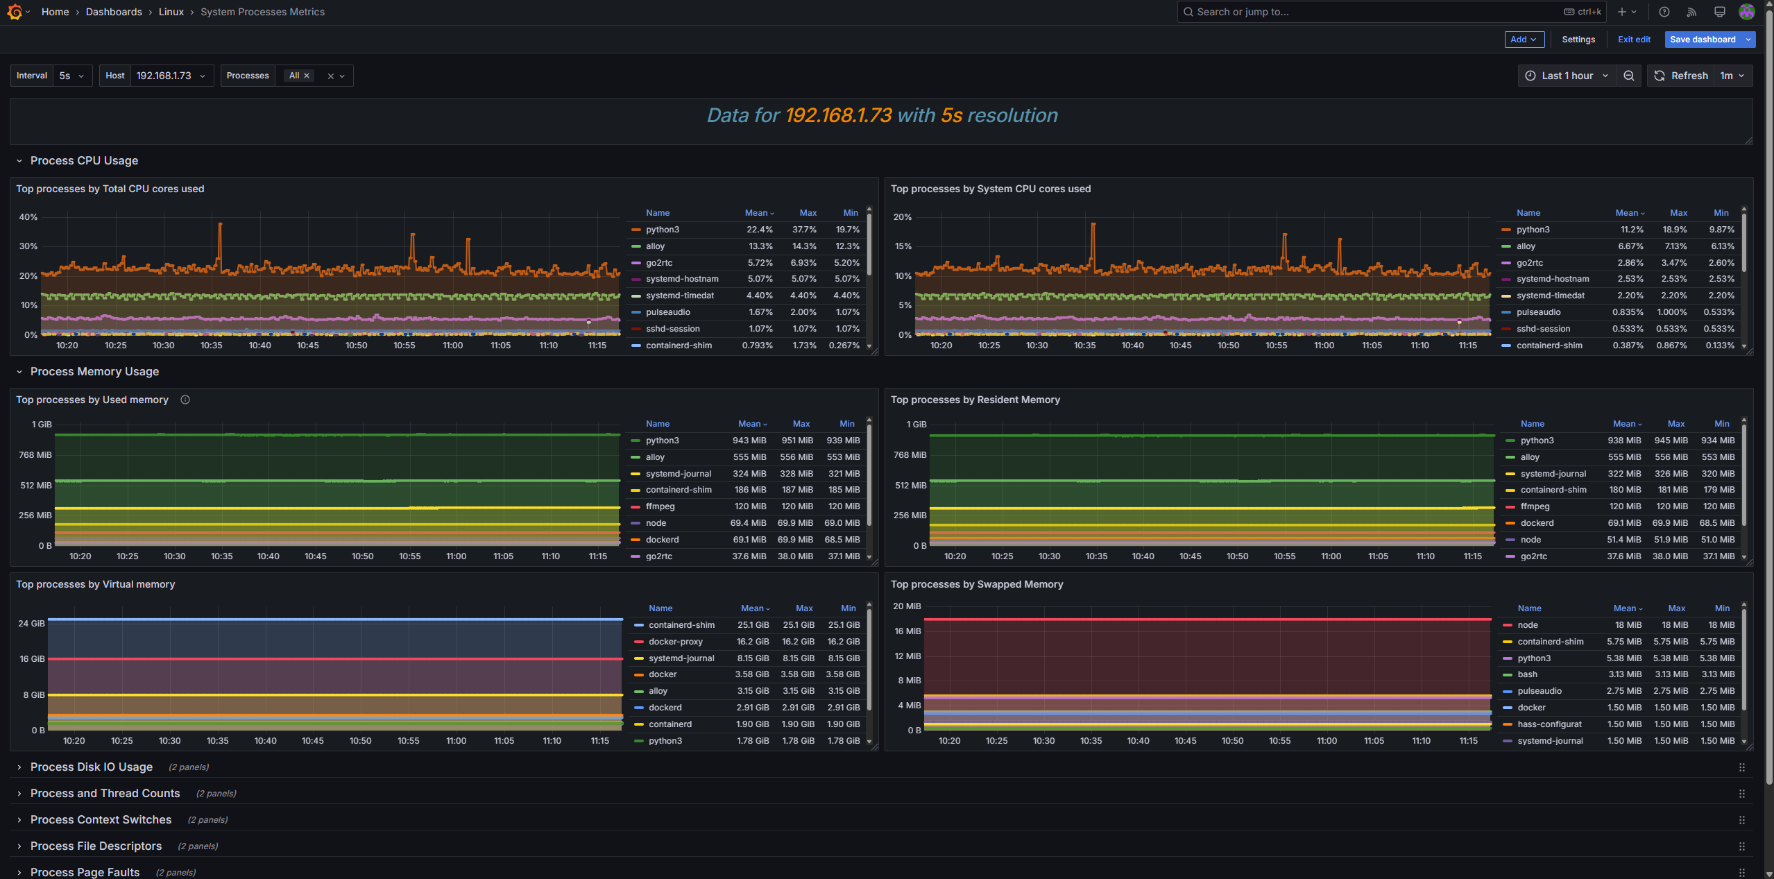Screen dimensions: 1774x879
Task: Click the user profile avatar
Action: (x=1746, y=11)
